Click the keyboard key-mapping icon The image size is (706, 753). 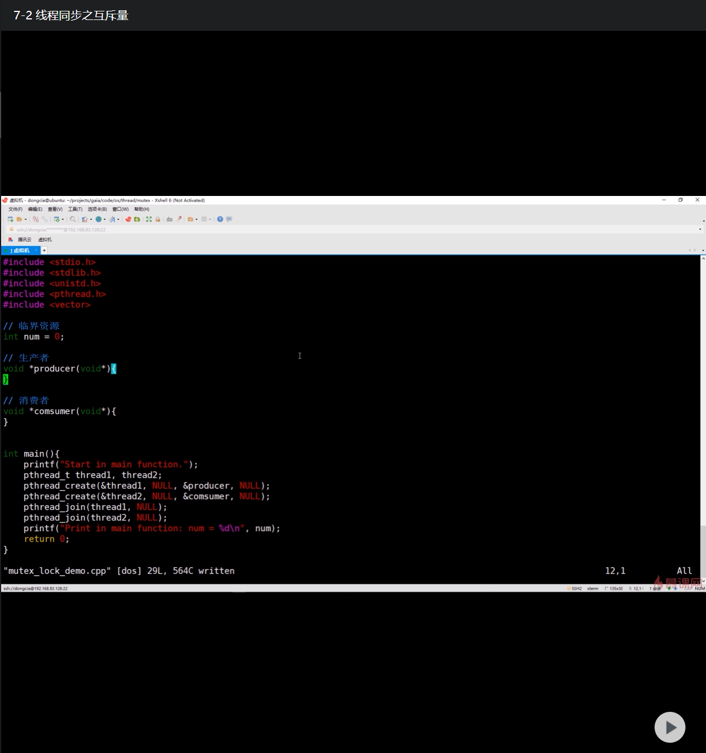[x=170, y=219]
